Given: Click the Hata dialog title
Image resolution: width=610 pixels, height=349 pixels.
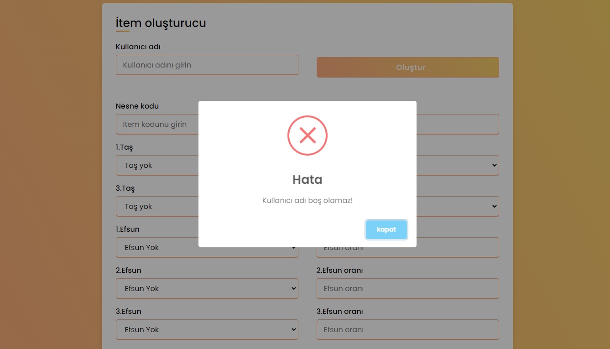Looking at the screenshot, I should tap(308, 180).
